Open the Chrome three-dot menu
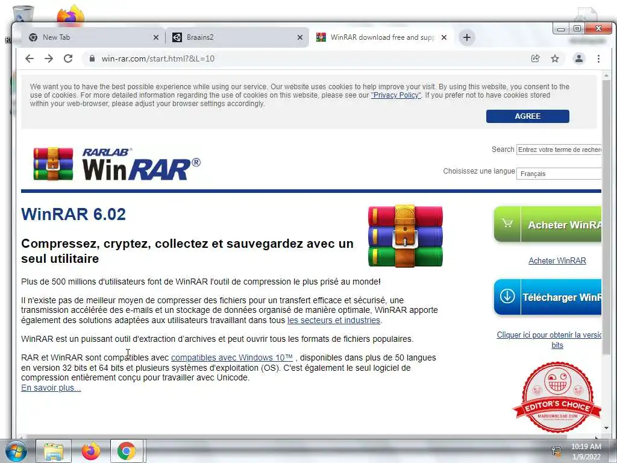Viewport: 617px width, 463px height. point(598,58)
